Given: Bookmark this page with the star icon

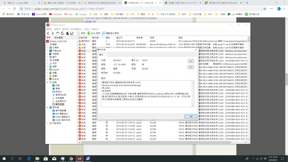Looking at the screenshot, I should point(264,9).
